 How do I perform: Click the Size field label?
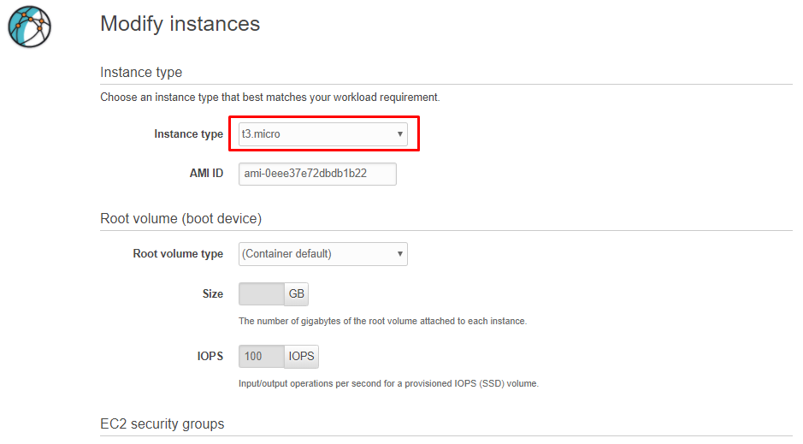pos(213,294)
